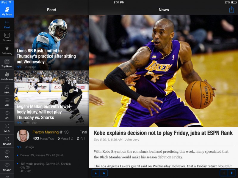Viewport: 238px width, 178px height.
Task: Tap Kobe article headline
Action: pos(163,133)
